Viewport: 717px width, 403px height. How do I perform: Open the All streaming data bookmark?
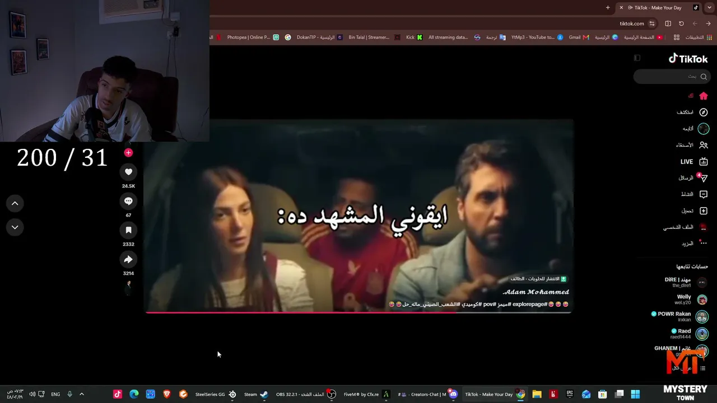(454, 38)
